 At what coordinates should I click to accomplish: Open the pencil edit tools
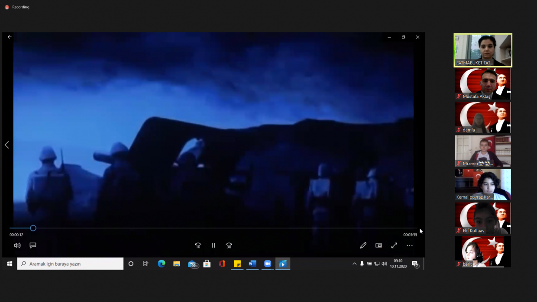(x=363, y=245)
